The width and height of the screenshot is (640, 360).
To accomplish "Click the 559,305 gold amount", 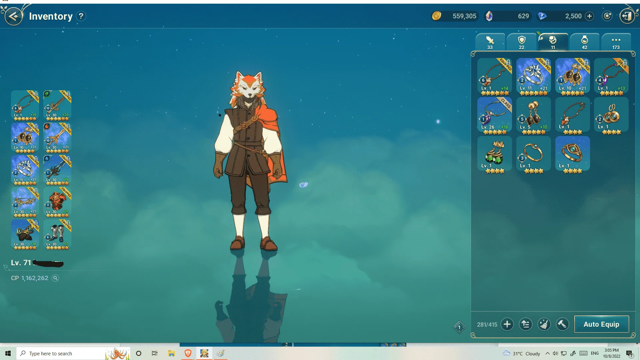I will pyautogui.click(x=464, y=16).
